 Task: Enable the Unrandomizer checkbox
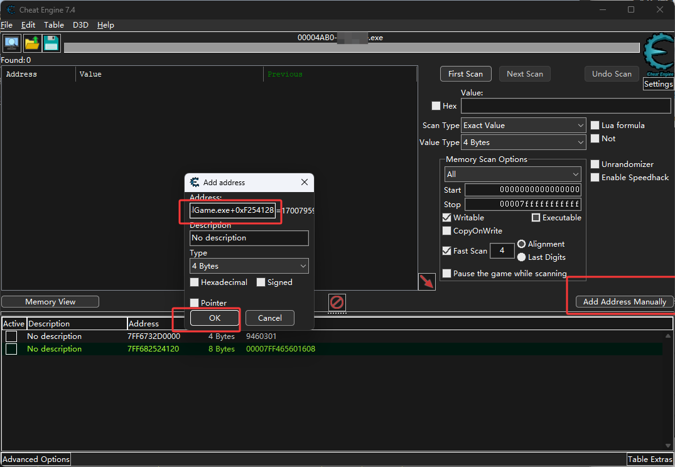pos(595,164)
